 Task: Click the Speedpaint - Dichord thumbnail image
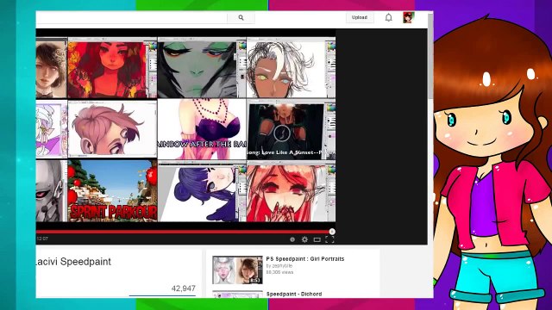237,294
